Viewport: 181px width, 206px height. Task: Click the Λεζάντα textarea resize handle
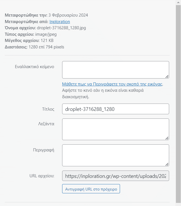coord(167,138)
